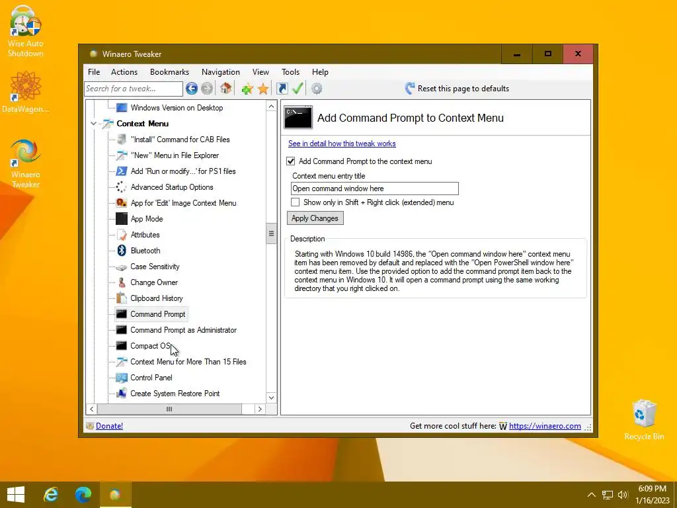Screen dimensions: 677x508
Task: Select App for 'Edit' Image Context Menu
Action: coord(184,203)
